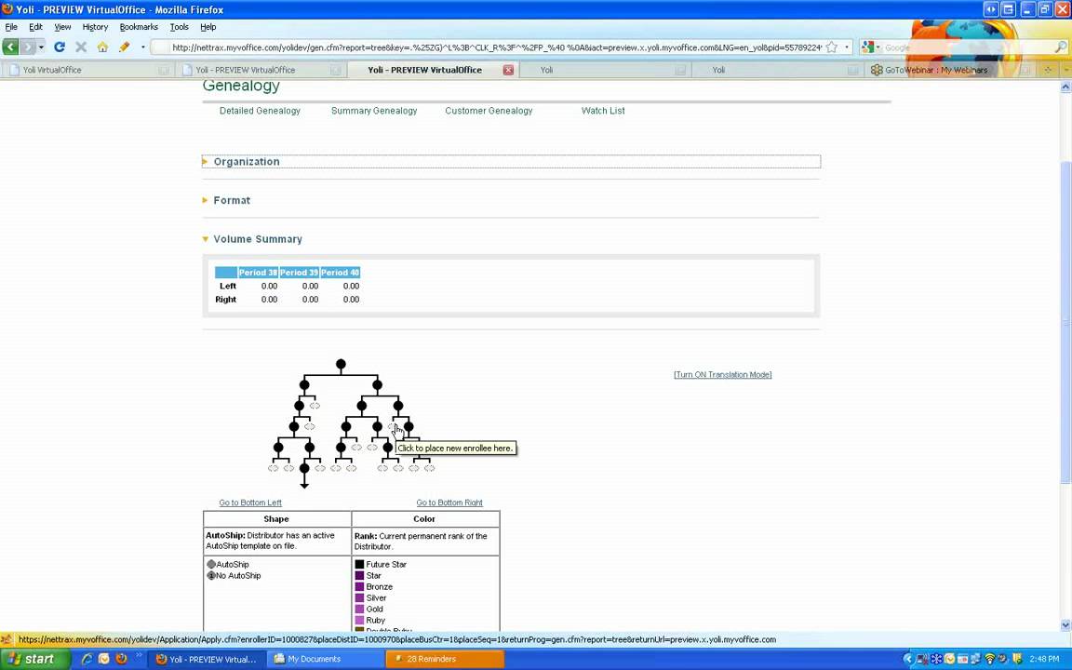This screenshot has width=1072, height=670.
Task: Click the Gold rank color swatch
Action: click(359, 610)
